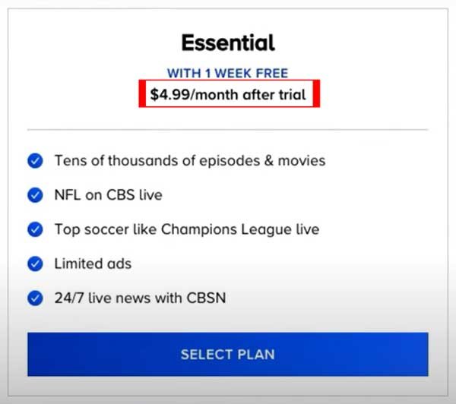This screenshot has width=456, height=404.
Task: Click the checkmark beside episodes & movies
Action: click(35, 161)
